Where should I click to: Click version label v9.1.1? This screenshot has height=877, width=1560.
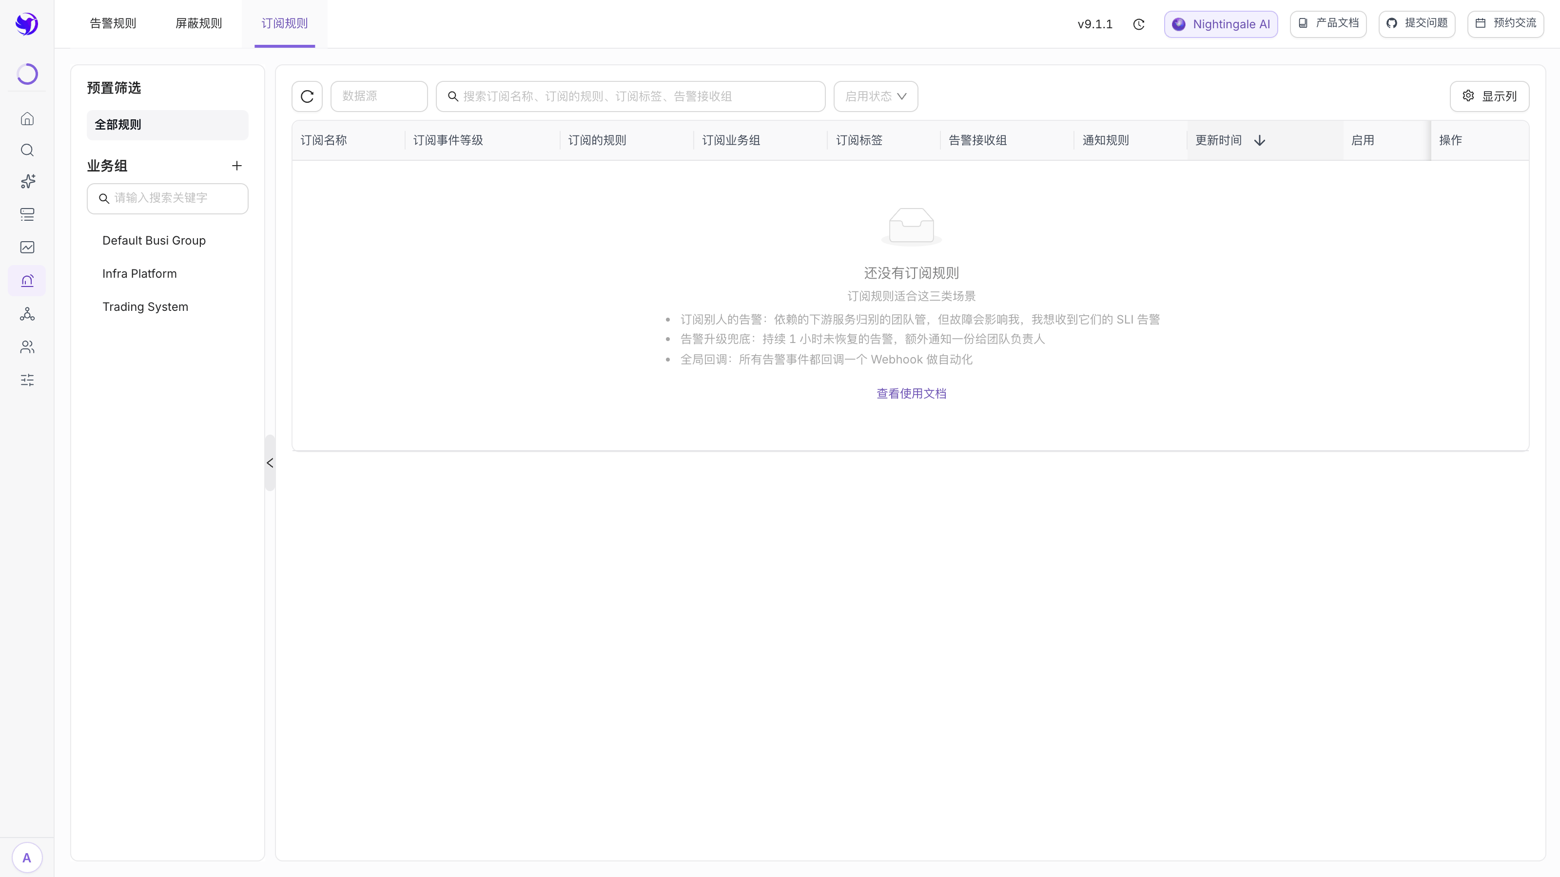1095,24
